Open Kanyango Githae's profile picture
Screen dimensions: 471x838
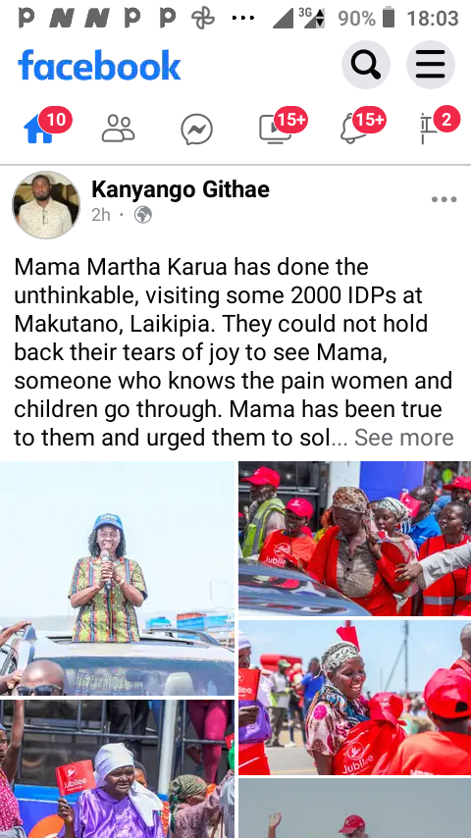click(46, 205)
